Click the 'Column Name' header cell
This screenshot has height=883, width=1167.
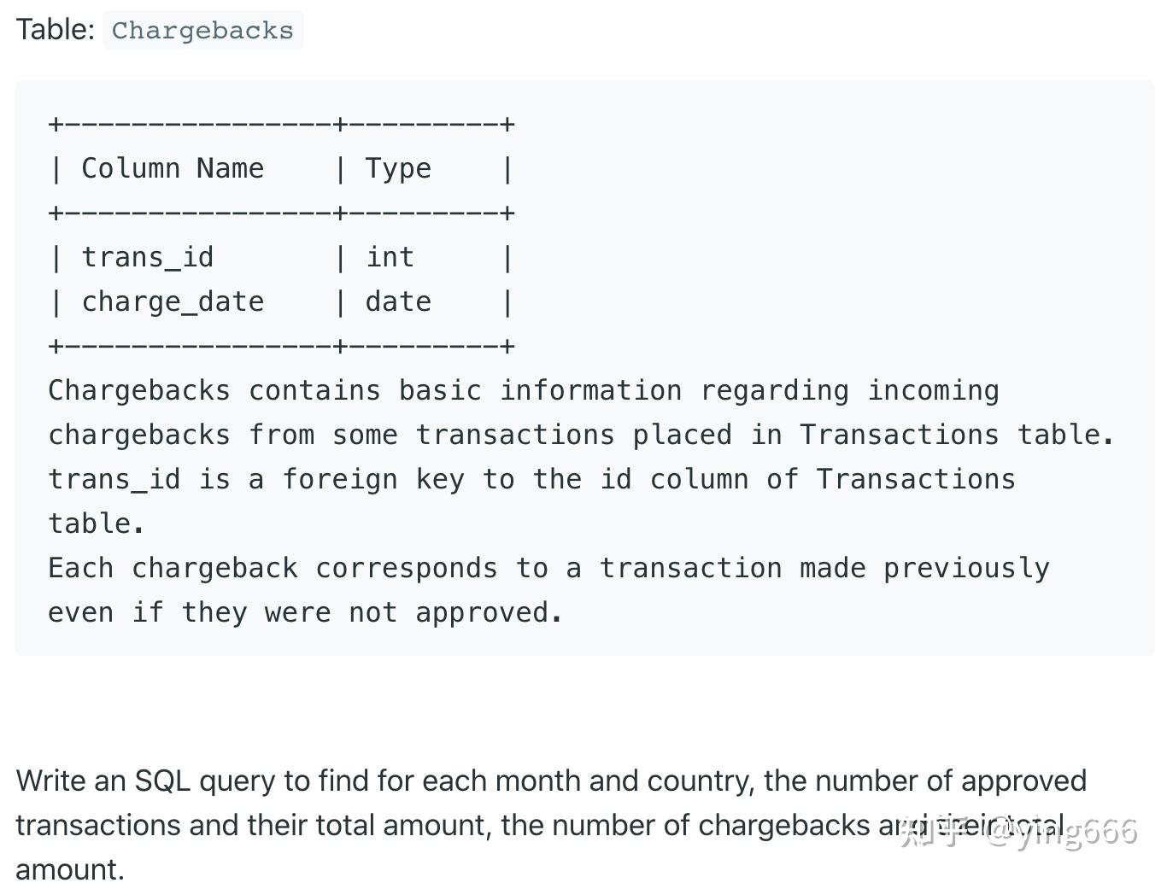[x=173, y=168]
